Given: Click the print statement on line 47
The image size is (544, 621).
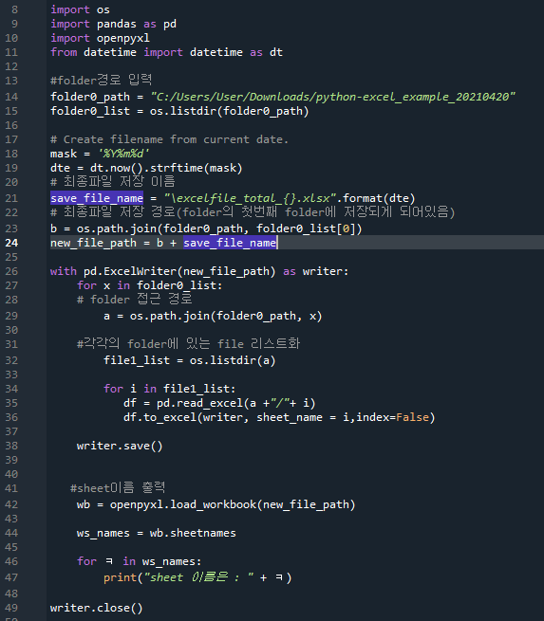Looking at the screenshot, I should (x=197, y=577).
